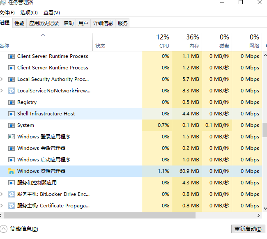The image size is (267, 239).
Task: Click the vertical scrollbar thumb
Action: click(x=265, y=130)
